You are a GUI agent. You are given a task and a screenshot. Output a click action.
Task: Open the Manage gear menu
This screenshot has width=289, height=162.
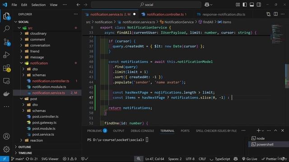tap(6, 149)
